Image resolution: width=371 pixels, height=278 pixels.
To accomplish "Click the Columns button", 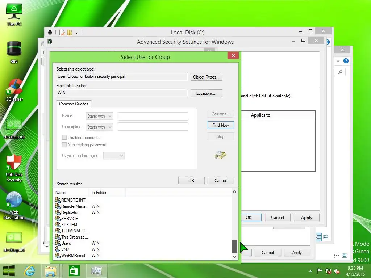I will click(x=221, y=114).
